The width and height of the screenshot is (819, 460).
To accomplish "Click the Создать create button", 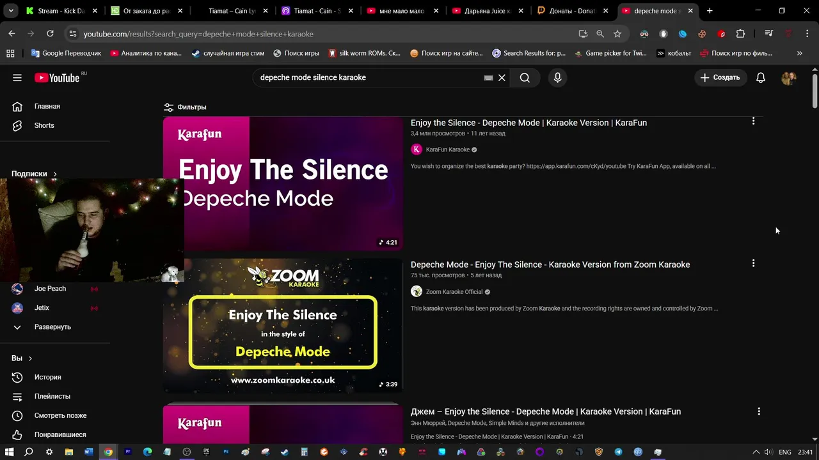I will point(720,77).
